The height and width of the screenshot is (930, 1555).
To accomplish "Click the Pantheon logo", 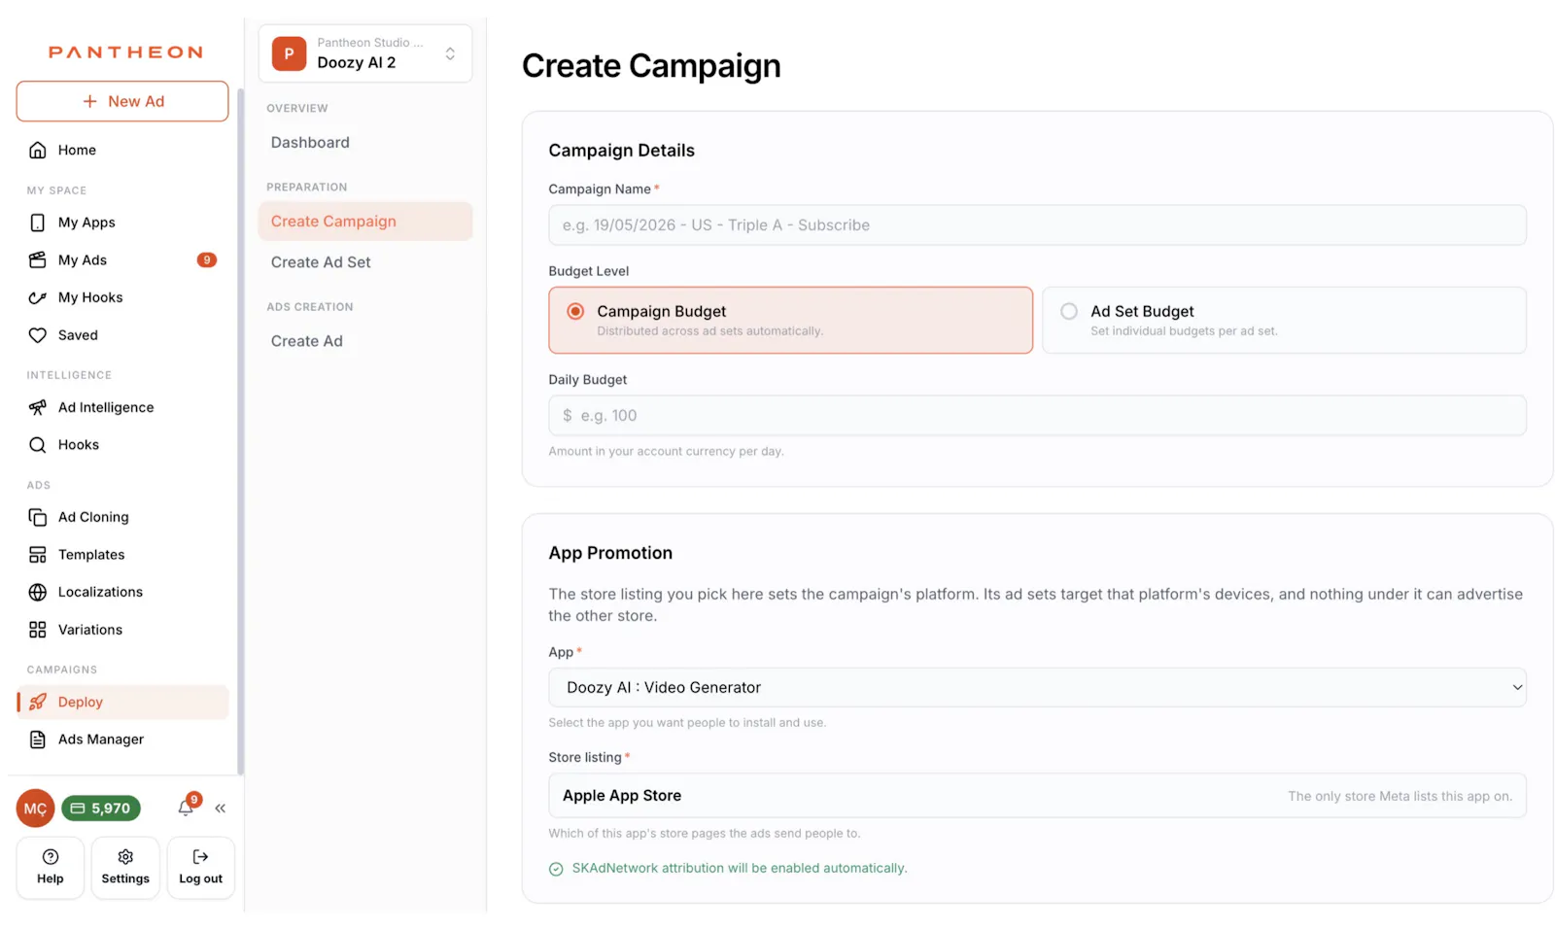I will pos(125,52).
